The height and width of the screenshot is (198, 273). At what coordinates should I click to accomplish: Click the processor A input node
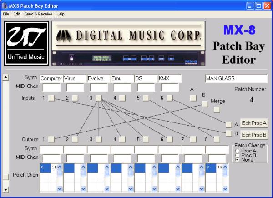pos(193,98)
